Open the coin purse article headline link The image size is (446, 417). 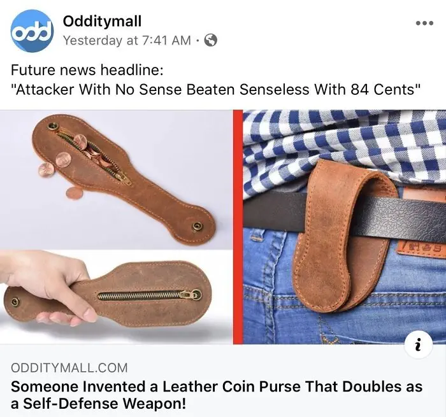coord(217,395)
